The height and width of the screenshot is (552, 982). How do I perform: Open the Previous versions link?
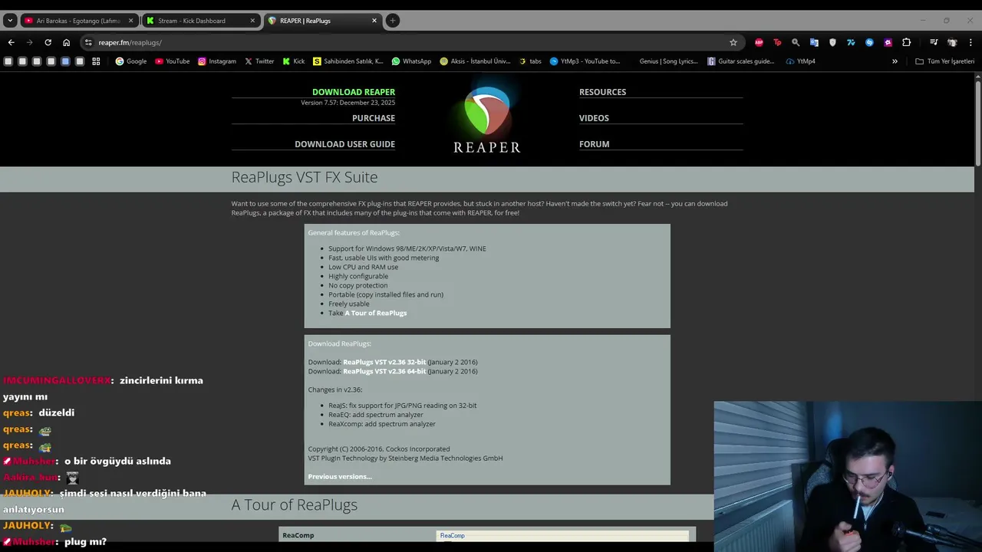pos(340,476)
